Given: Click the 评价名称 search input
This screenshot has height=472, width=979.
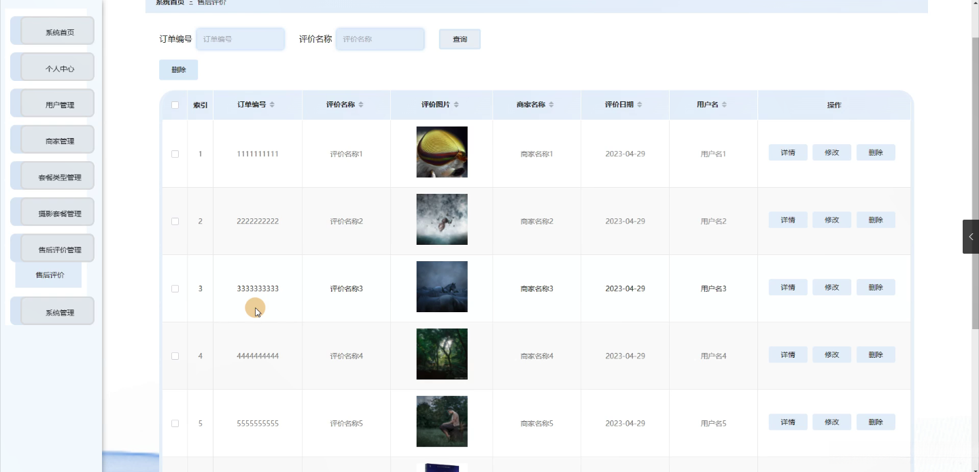Looking at the screenshot, I should coord(380,39).
